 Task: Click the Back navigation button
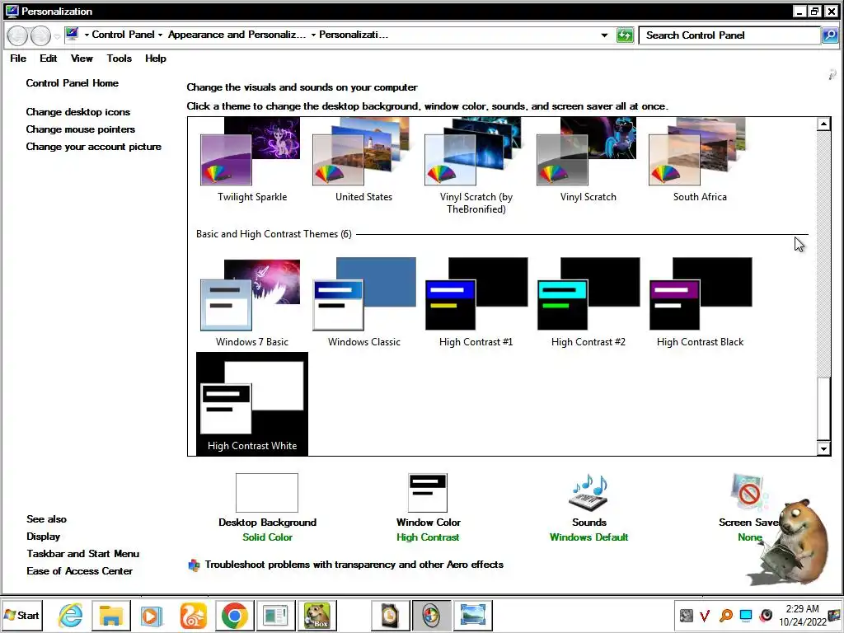(x=17, y=35)
